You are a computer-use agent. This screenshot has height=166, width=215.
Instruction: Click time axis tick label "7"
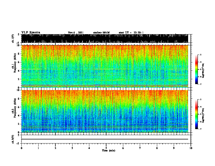click(140, 148)
